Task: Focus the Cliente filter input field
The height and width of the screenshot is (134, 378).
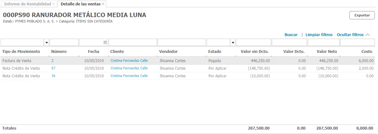Action: pyautogui.click(x=133, y=42)
